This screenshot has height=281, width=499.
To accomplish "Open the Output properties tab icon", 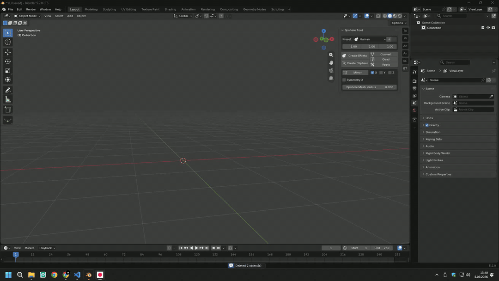I will 414,88.
